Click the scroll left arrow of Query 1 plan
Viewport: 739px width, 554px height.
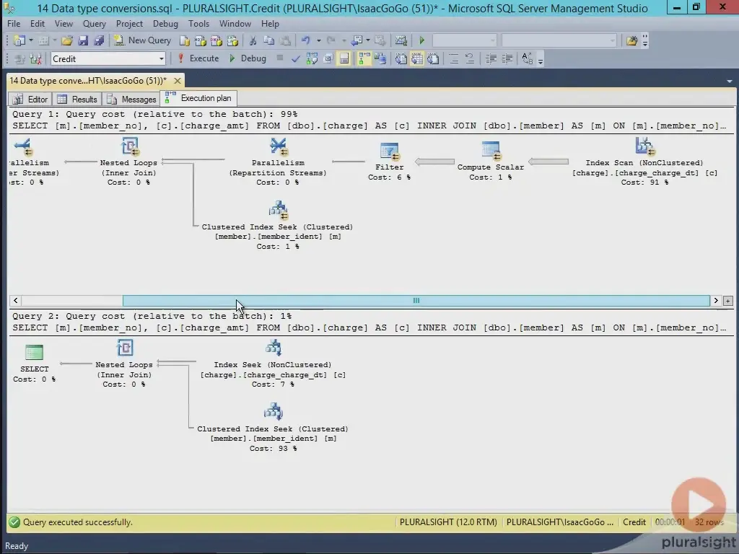16,301
